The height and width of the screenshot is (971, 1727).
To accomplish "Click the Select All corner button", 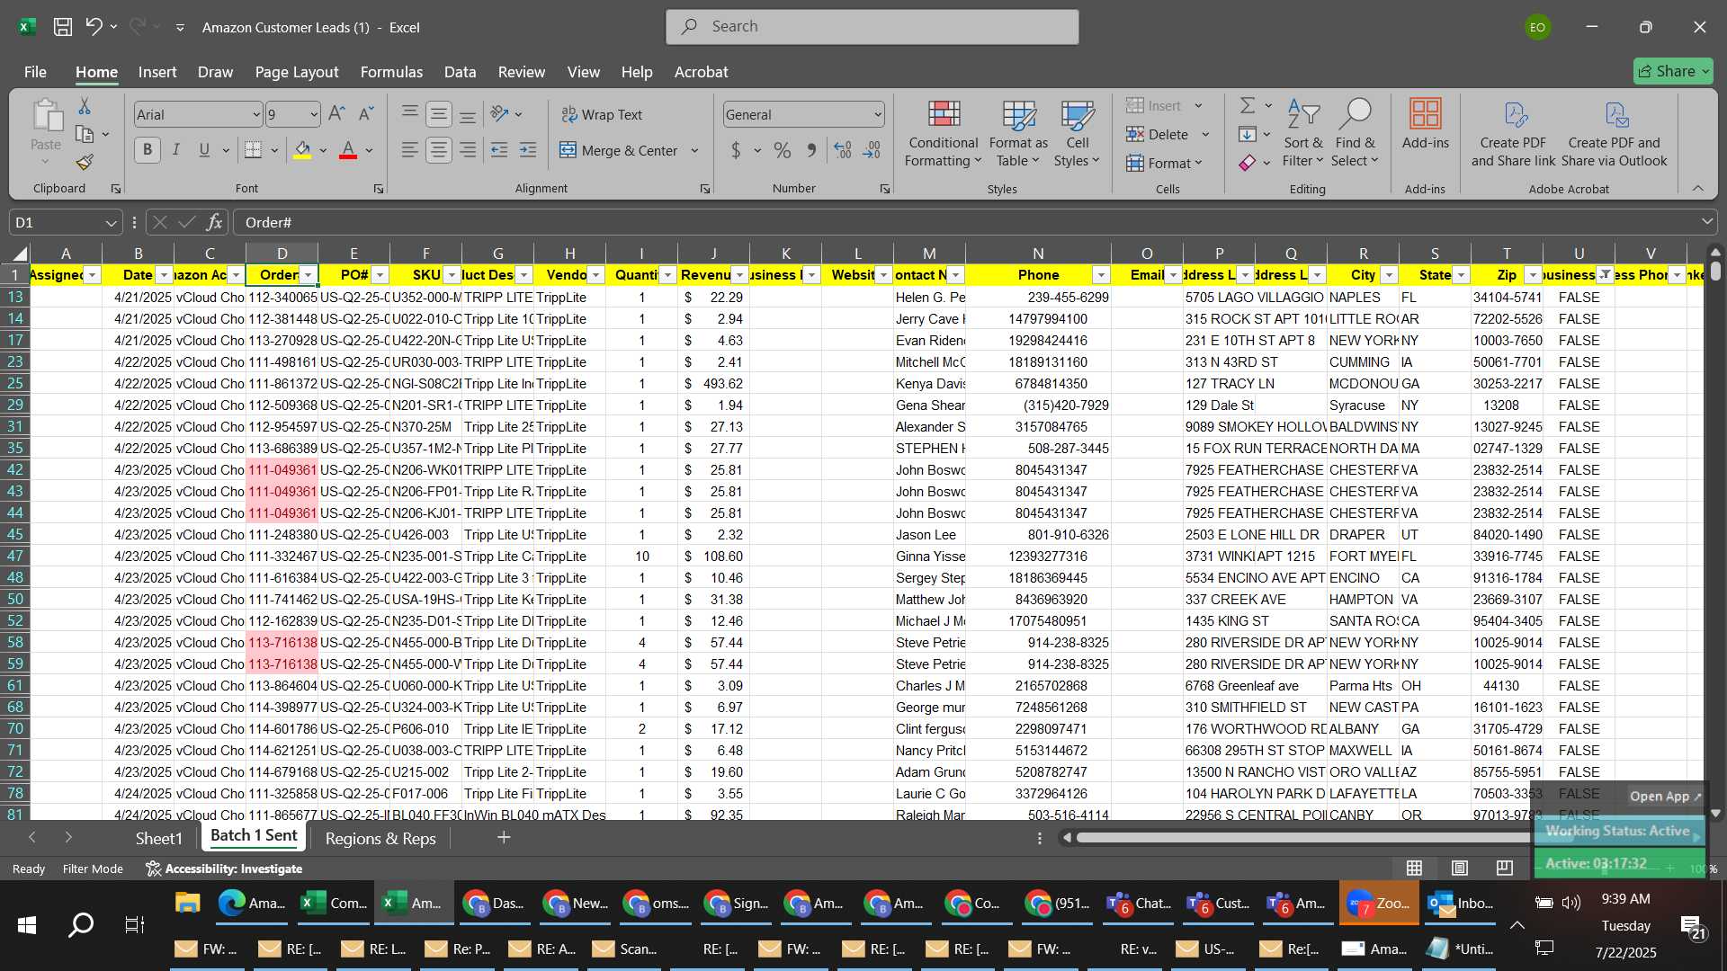I will 15,254.
